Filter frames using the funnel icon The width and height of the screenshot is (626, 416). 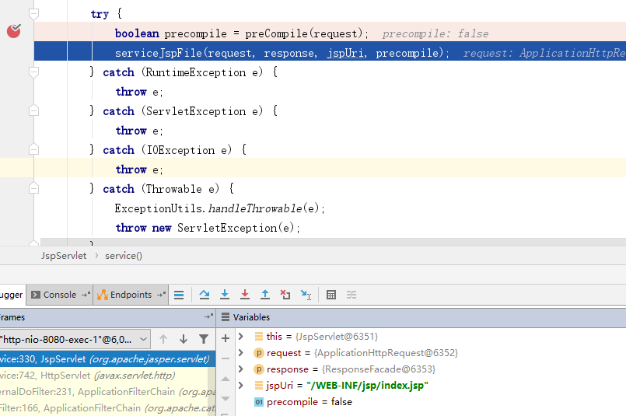pos(204,339)
